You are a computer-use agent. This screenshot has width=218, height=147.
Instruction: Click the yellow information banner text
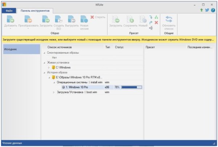[x=108, y=40]
